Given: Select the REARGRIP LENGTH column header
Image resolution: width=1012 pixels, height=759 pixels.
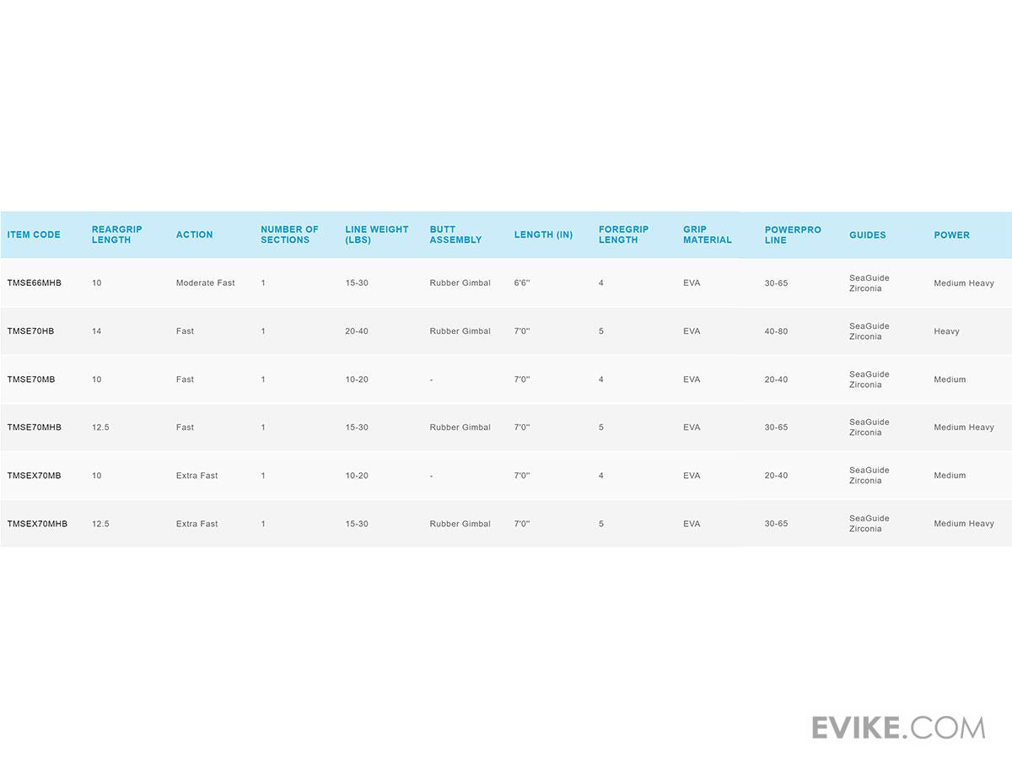Looking at the screenshot, I should [x=116, y=234].
